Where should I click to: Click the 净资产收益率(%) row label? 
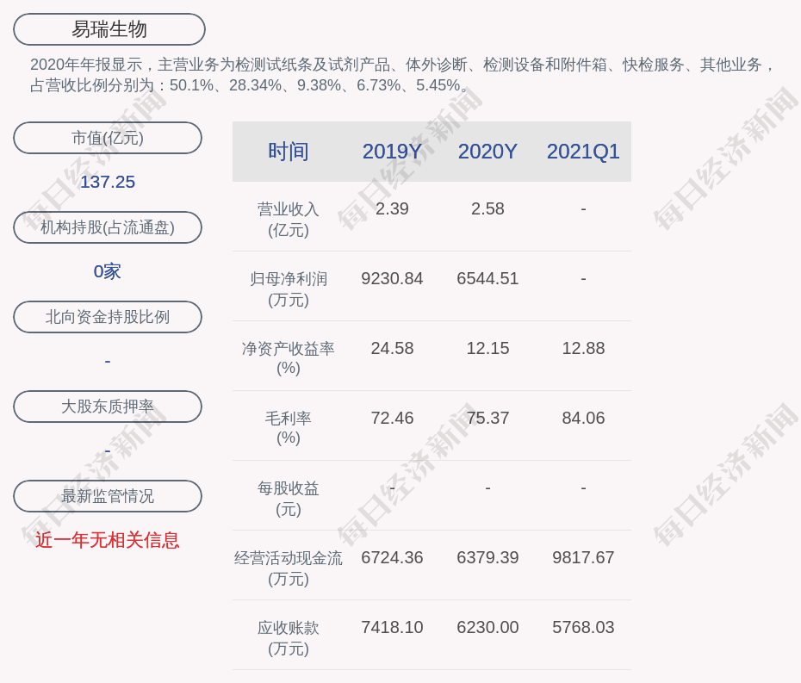[x=289, y=358]
